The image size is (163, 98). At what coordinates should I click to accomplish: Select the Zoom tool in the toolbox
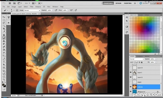(4, 80)
